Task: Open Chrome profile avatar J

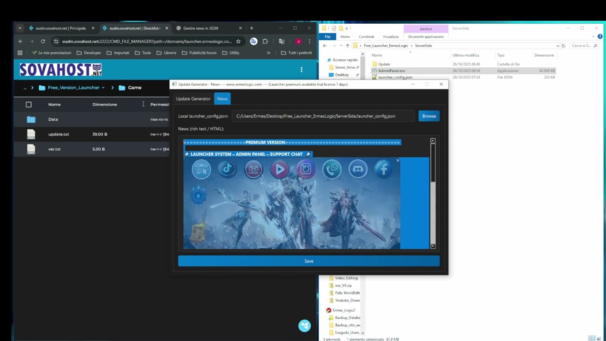Action: tap(298, 41)
